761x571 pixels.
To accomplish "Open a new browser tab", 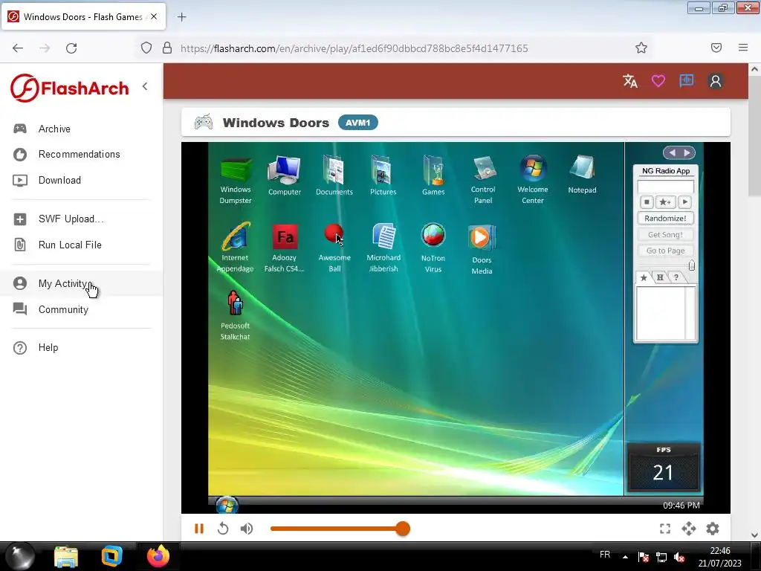I will tap(181, 17).
